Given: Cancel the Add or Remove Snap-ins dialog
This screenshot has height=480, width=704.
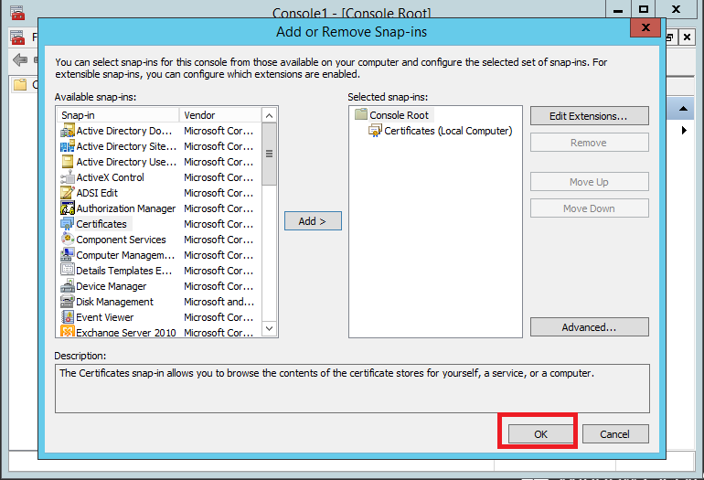Looking at the screenshot, I should tap(615, 434).
